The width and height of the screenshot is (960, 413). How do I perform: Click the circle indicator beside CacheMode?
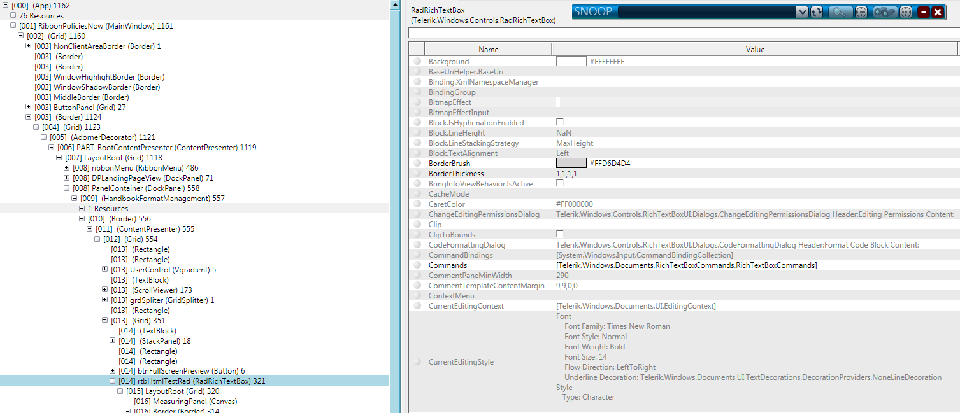[x=417, y=194]
